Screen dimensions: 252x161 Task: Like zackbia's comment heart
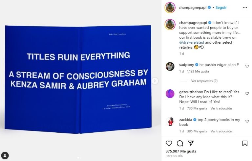[x=247, y=121]
